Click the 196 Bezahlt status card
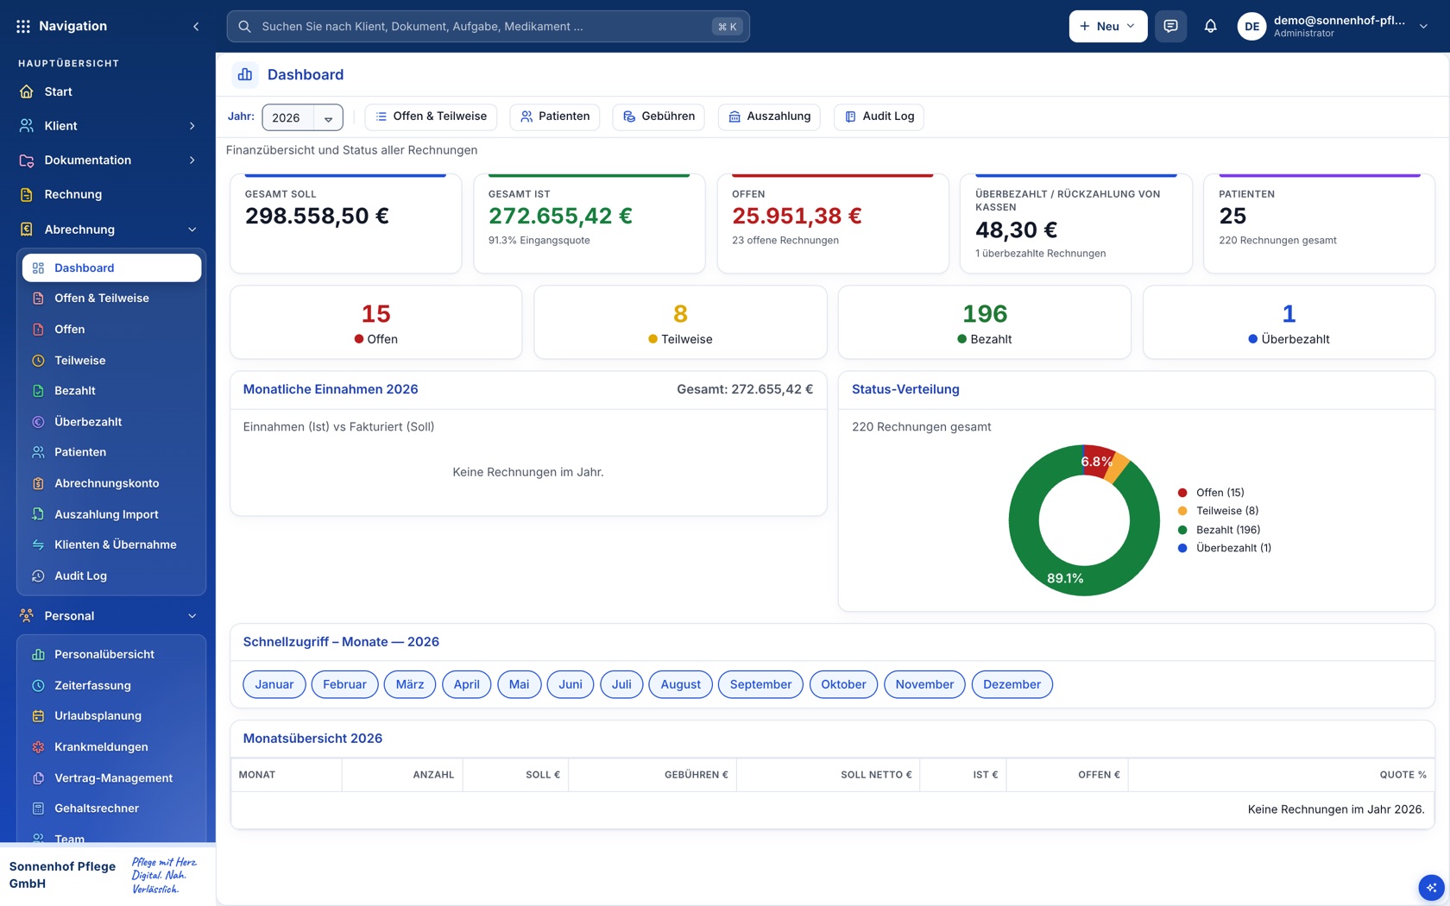The width and height of the screenshot is (1450, 906). [x=984, y=323]
